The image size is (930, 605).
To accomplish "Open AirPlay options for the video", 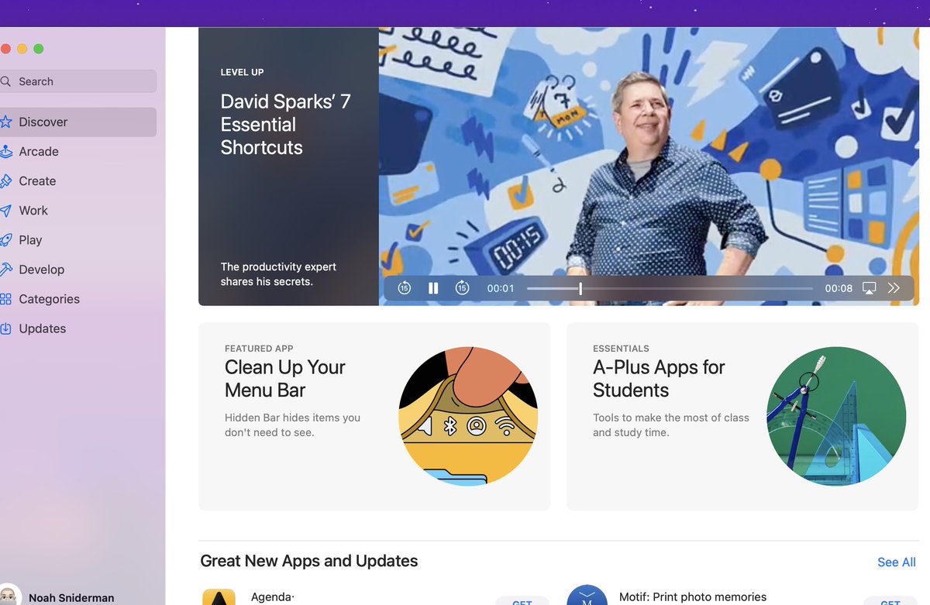I will click(869, 288).
